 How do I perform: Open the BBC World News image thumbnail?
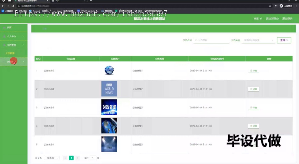pos(109,89)
